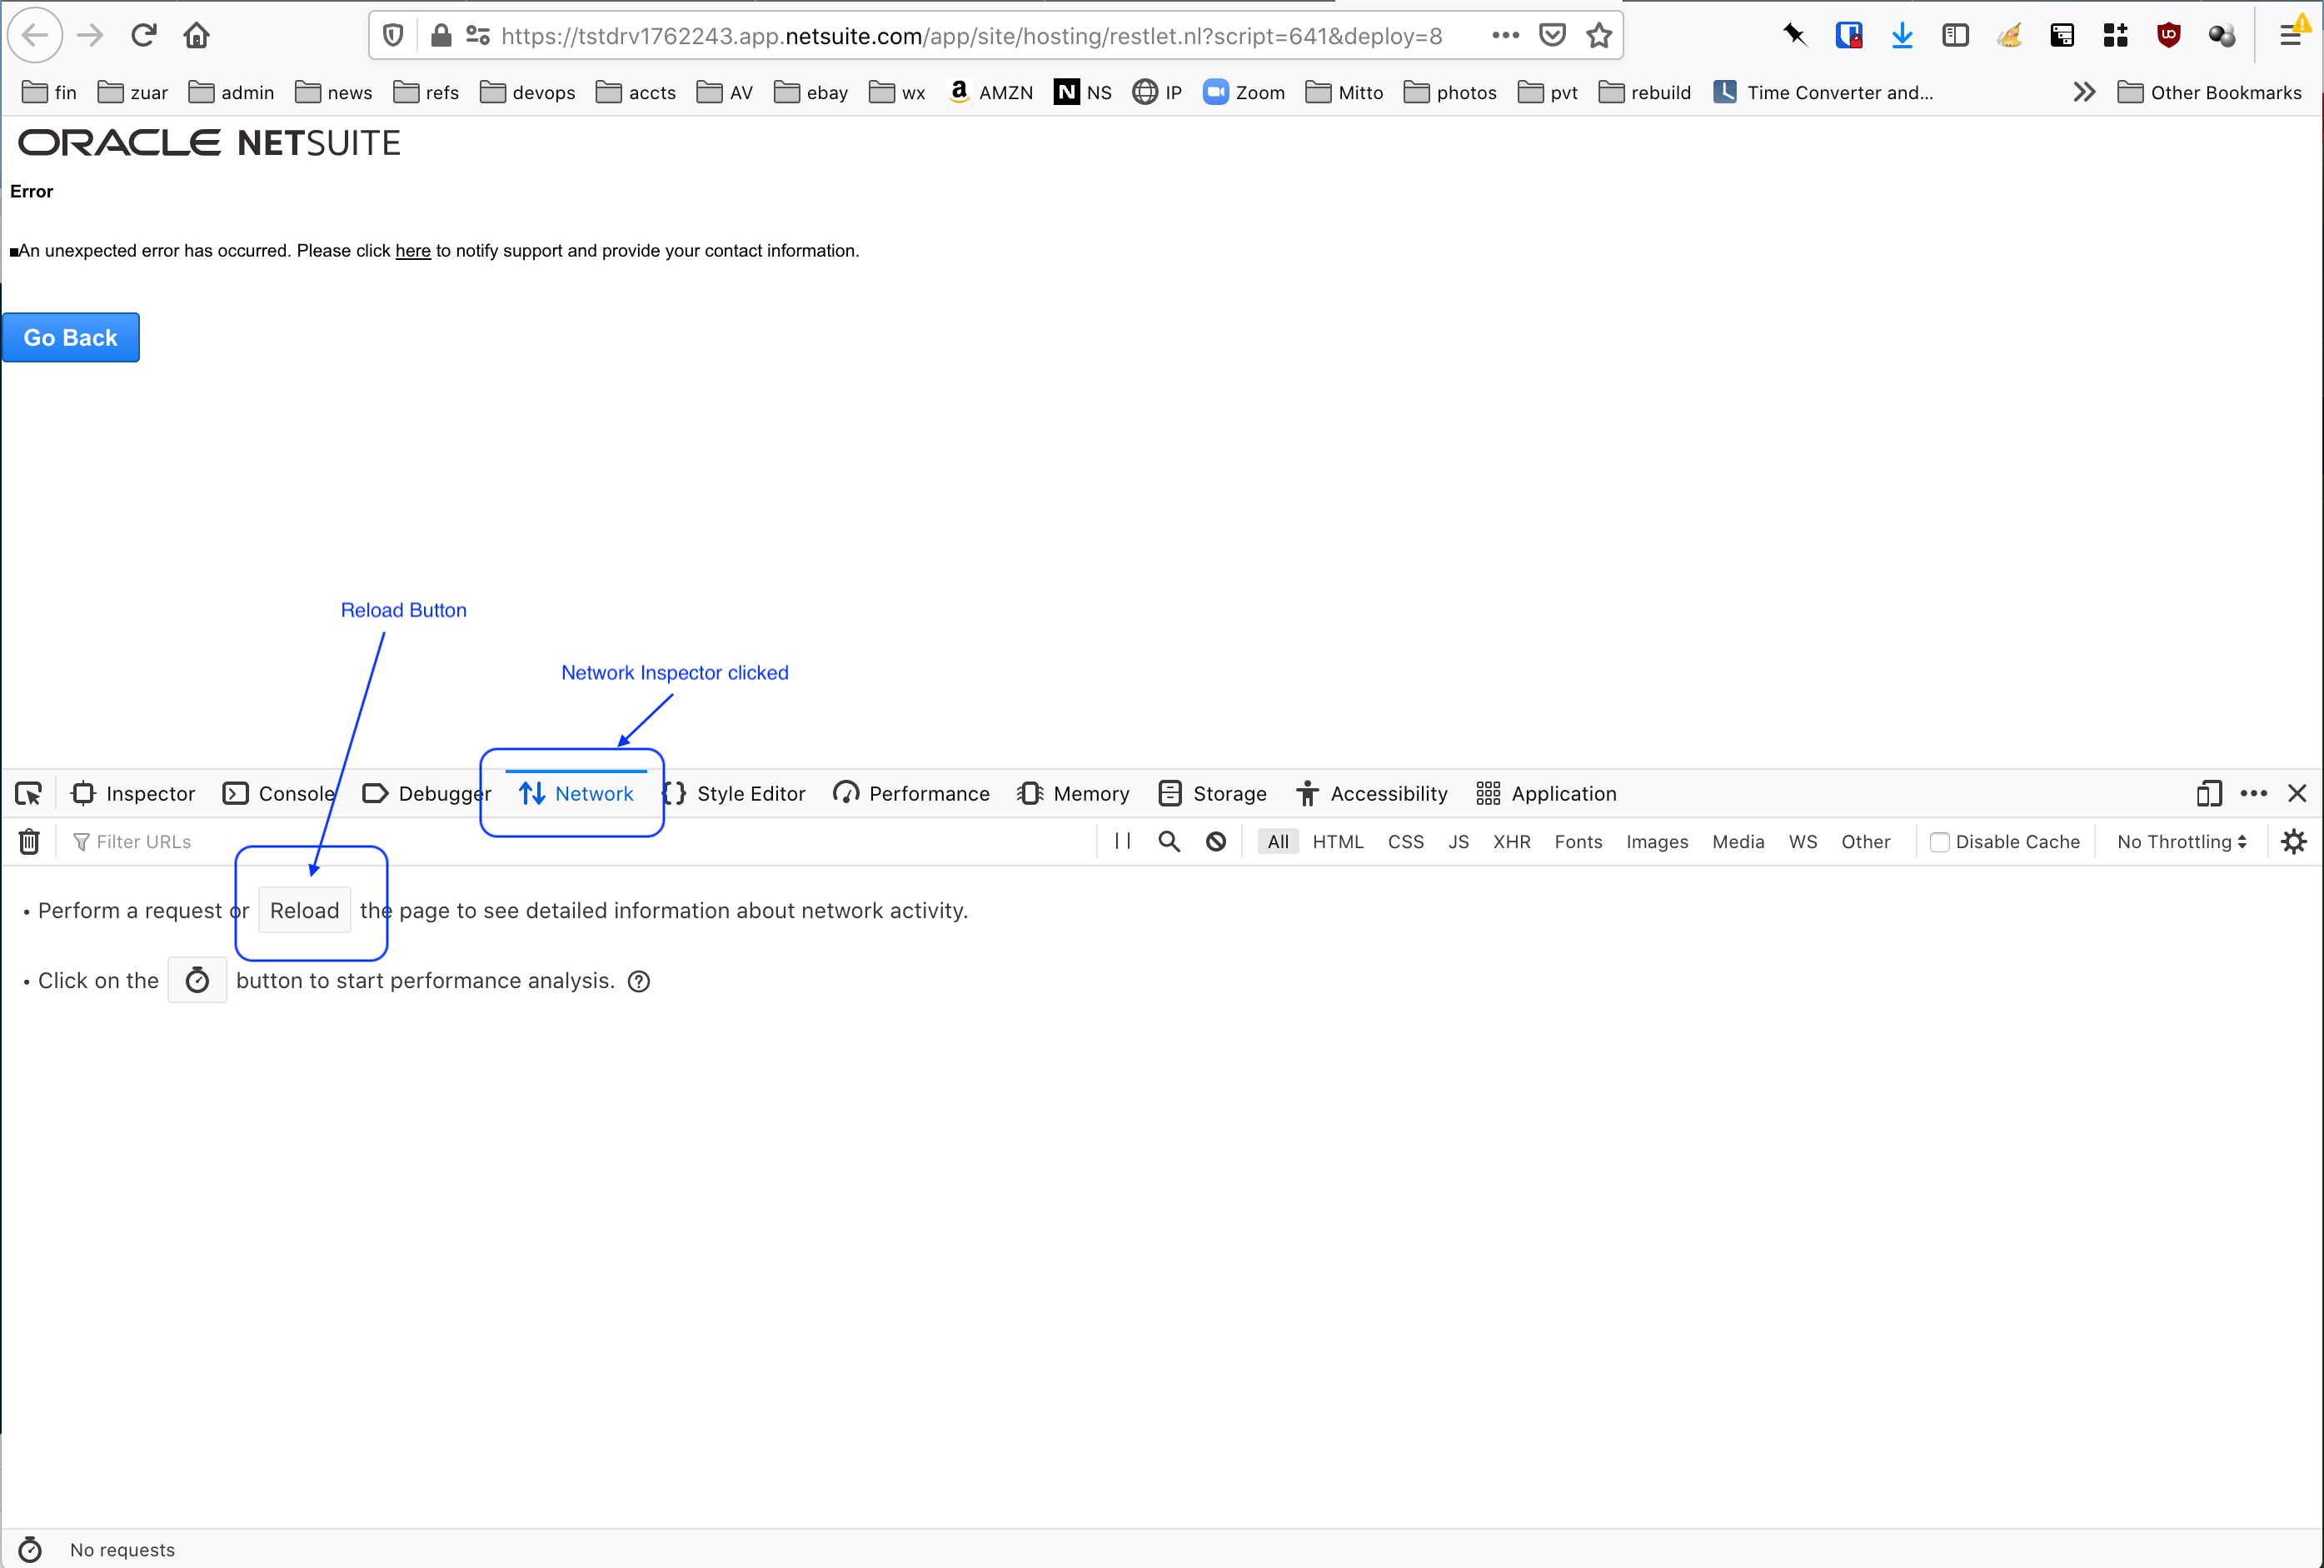The height and width of the screenshot is (1568, 2324).
Task: Reload the page using the browser refresh icon
Action: [144, 36]
